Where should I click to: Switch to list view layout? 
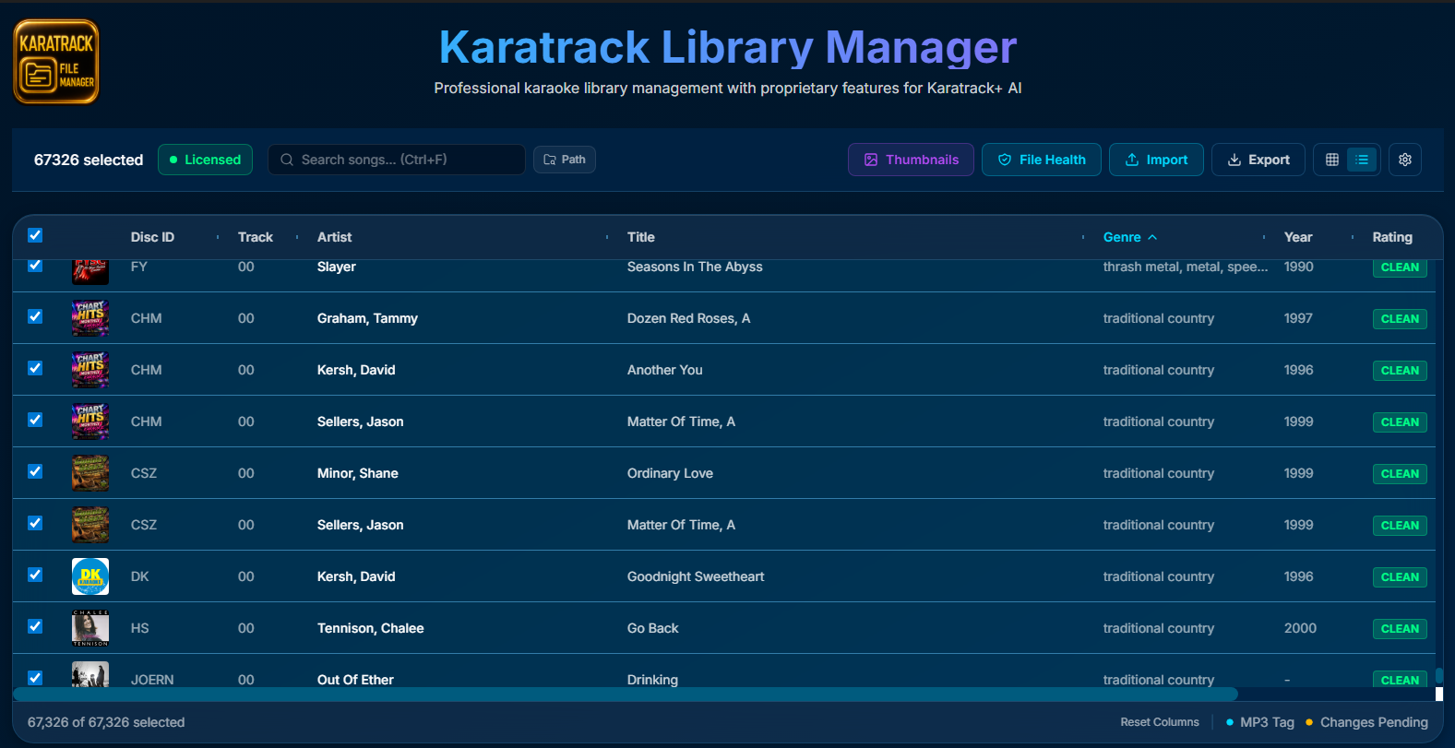click(x=1362, y=160)
